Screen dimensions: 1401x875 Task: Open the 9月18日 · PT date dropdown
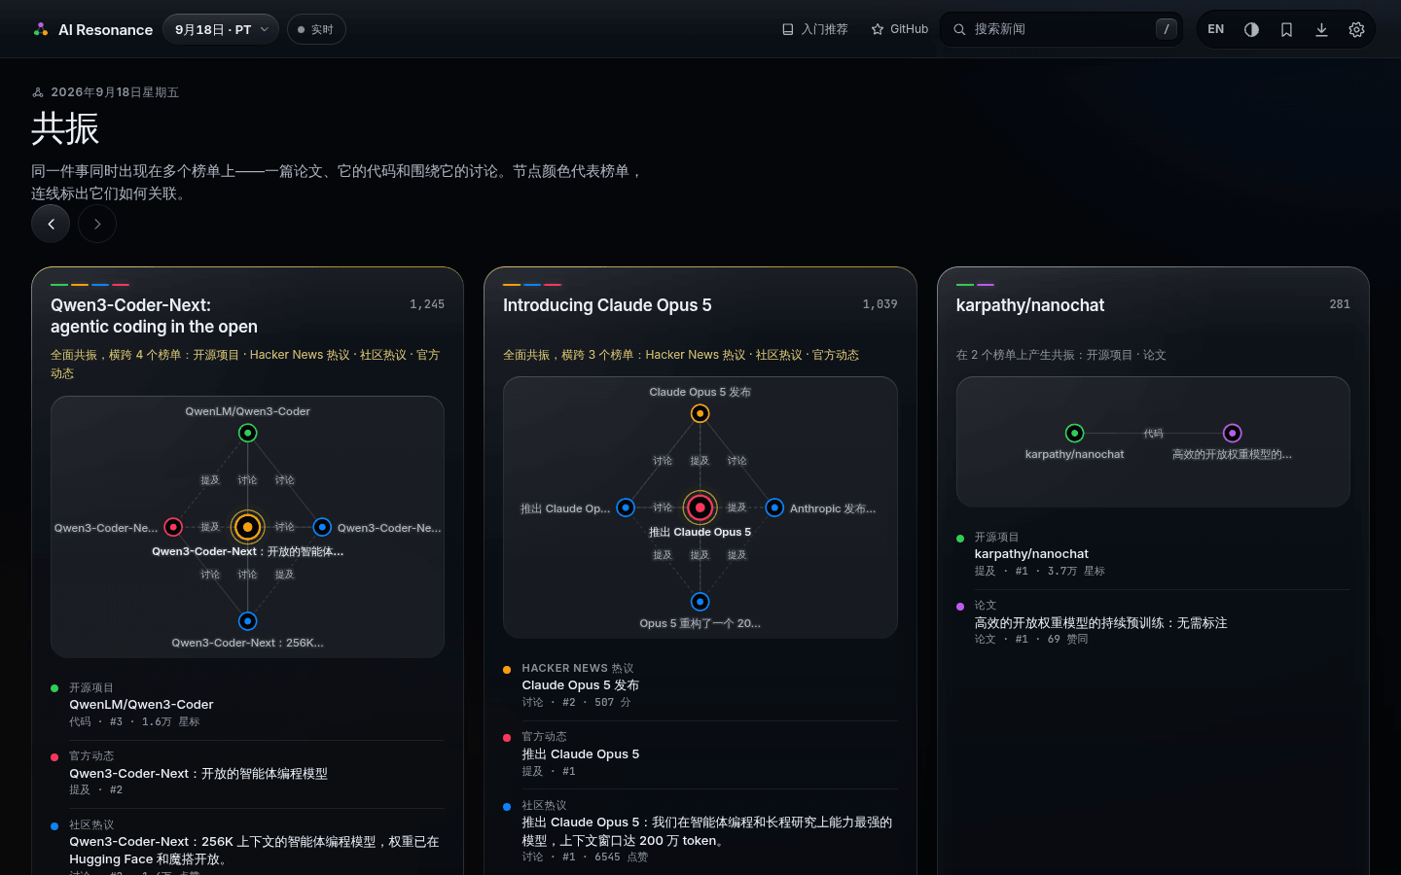(221, 29)
